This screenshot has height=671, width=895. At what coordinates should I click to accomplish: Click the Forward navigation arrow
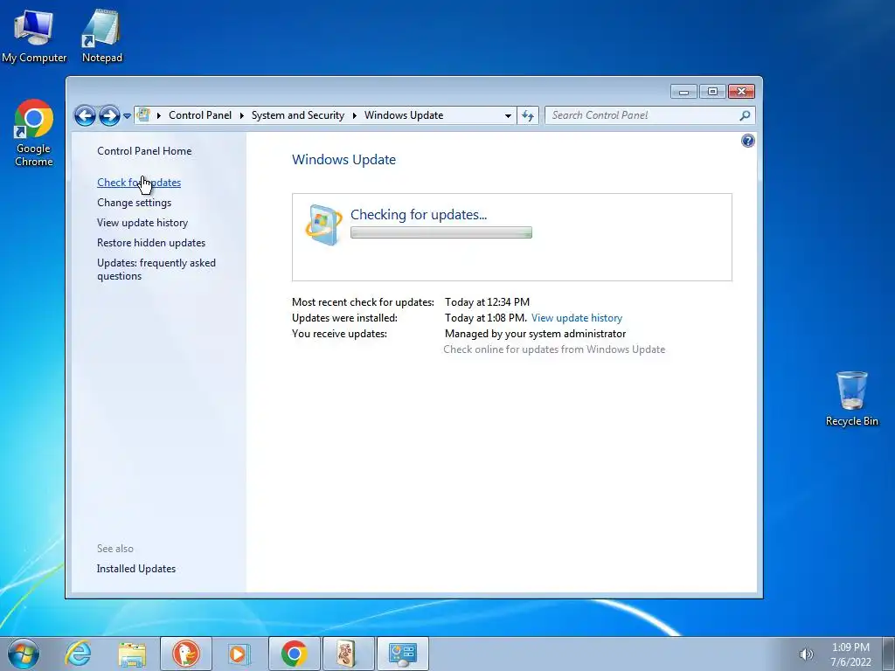(x=109, y=116)
